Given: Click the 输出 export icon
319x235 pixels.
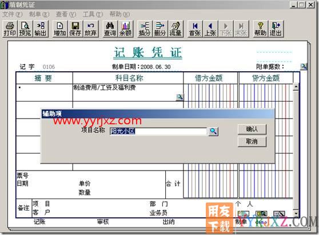Looking at the screenshot, I should (x=41, y=29).
